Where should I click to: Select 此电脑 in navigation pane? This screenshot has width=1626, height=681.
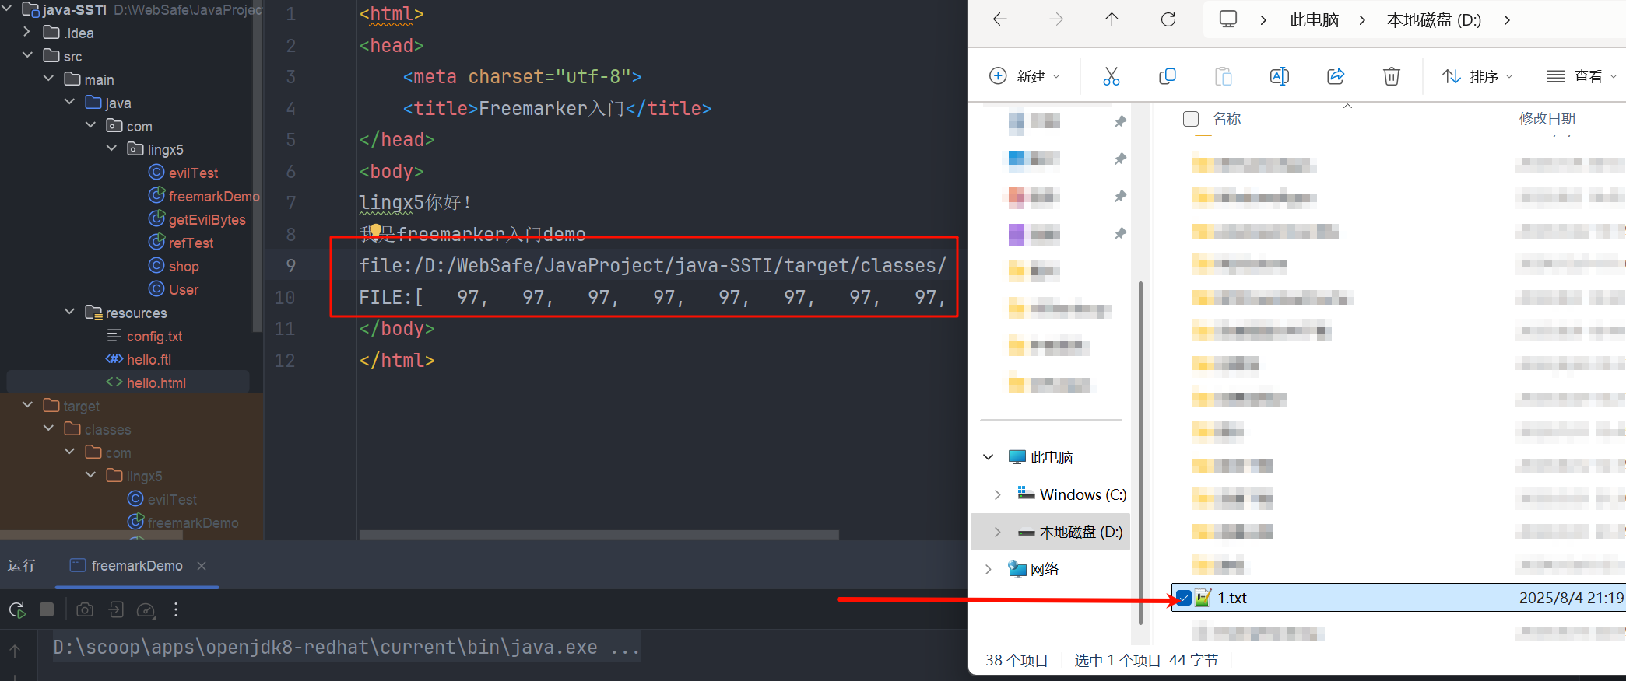(1052, 457)
